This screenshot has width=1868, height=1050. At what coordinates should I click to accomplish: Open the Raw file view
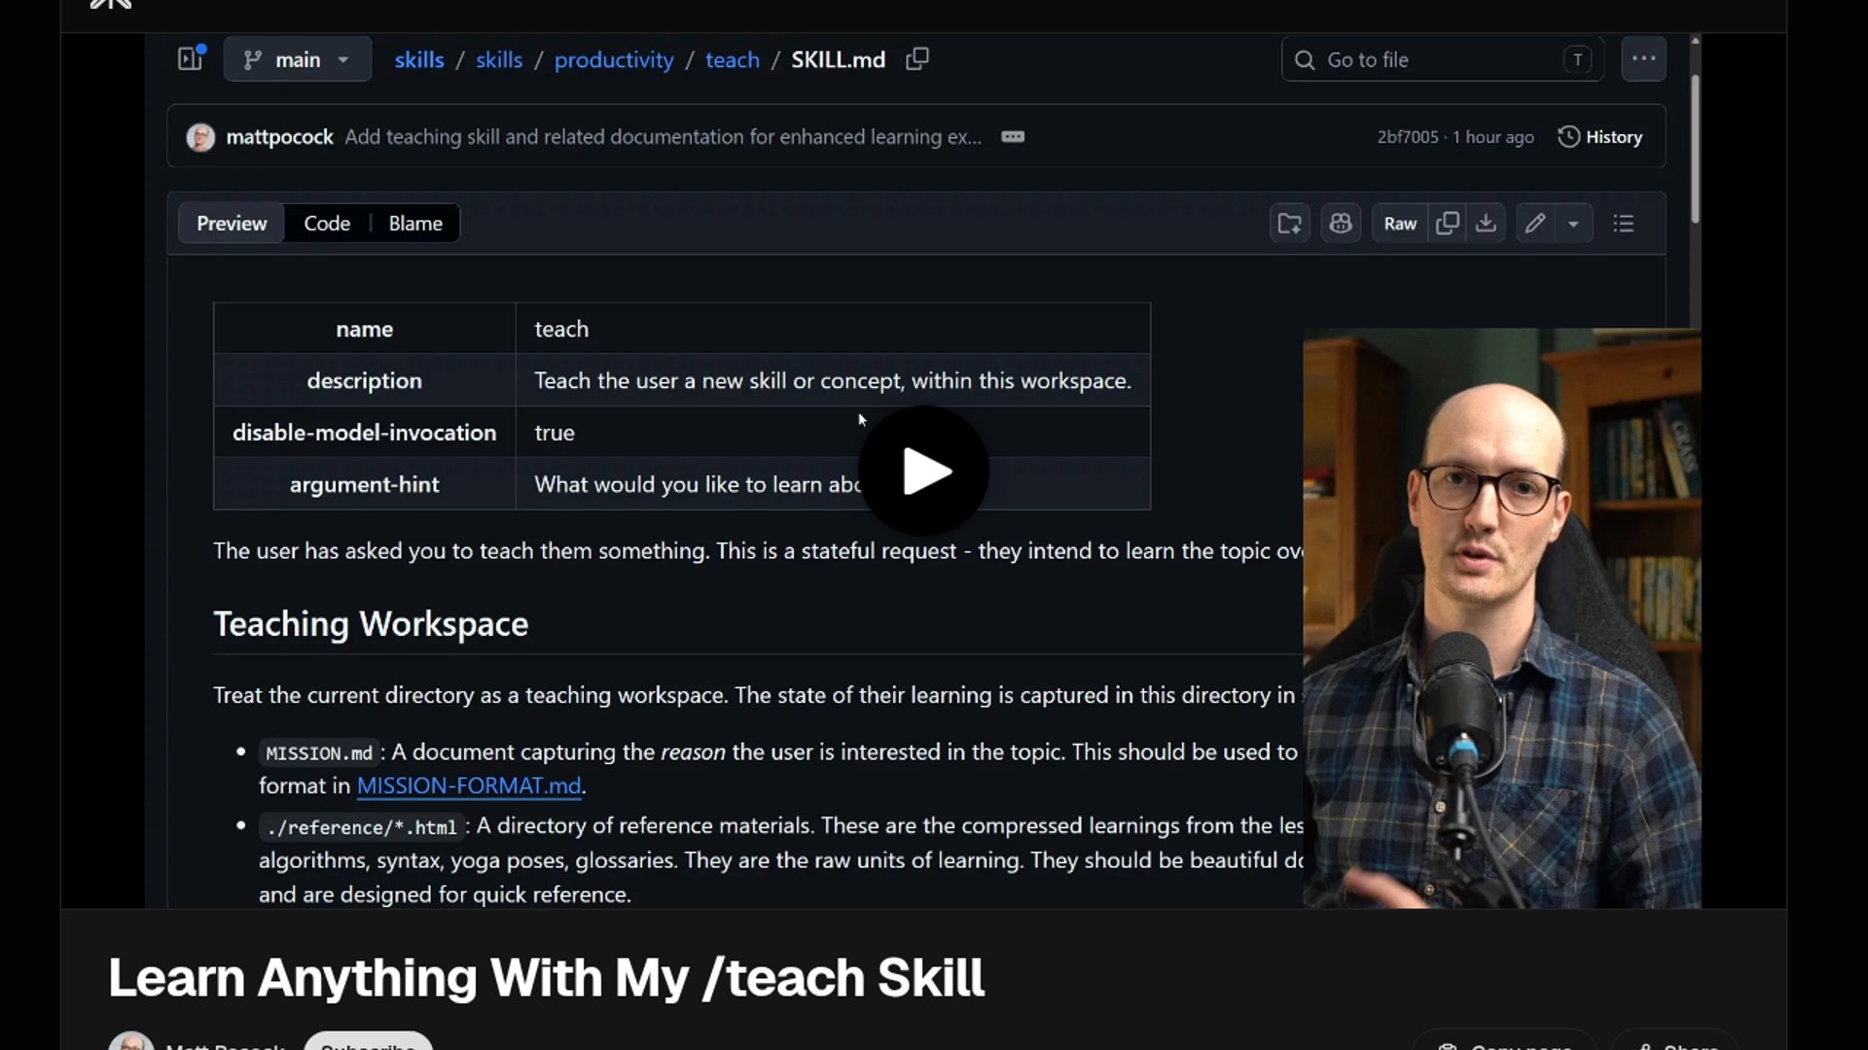tap(1400, 224)
